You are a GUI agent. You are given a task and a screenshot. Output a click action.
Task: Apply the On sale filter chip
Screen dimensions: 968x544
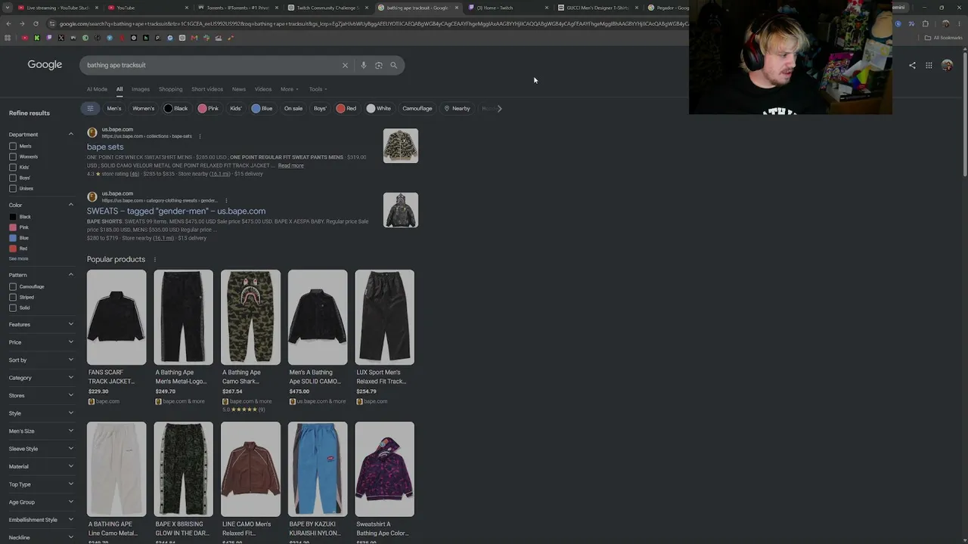tap(293, 108)
